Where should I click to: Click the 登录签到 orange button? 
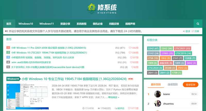coord(191,85)
